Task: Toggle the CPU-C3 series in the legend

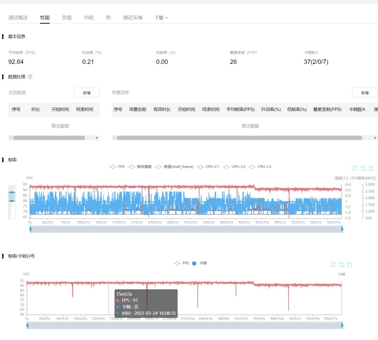Action: coord(260,167)
